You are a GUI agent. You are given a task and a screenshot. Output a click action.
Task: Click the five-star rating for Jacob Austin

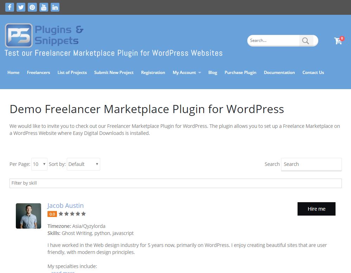[x=72, y=214]
